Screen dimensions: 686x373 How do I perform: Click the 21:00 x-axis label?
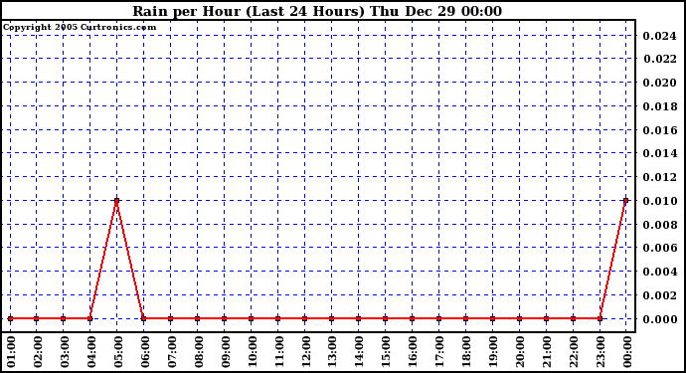(x=547, y=352)
